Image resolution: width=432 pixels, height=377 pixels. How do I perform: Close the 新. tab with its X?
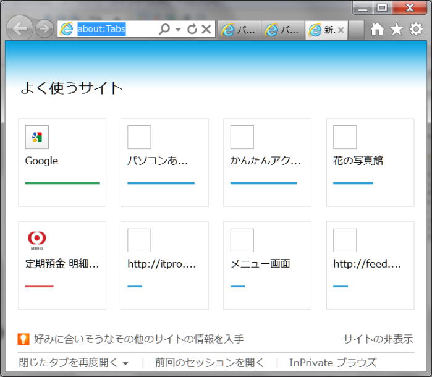(x=341, y=30)
